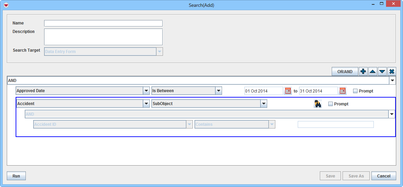Viewport: 403px width, 187px height.
Task: Open the top-level AND group dropdown
Action: (x=392, y=81)
